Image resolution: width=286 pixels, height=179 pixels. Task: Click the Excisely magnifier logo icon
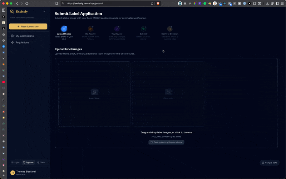coord(12,12)
